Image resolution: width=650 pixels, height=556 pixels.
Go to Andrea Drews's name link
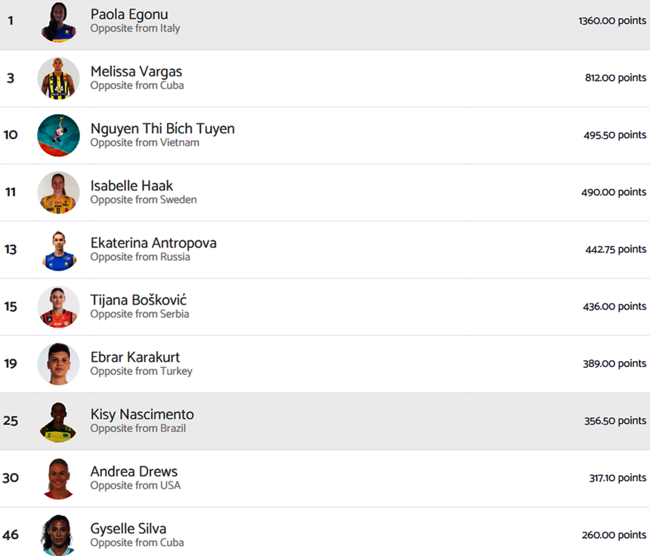point(134,471)
